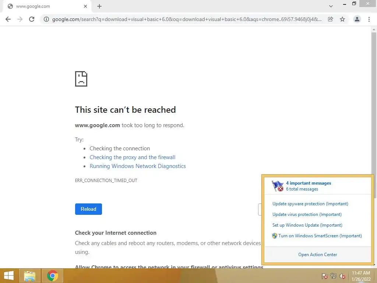Click 'Checking the connection' list item
Viewport: 377px width, 283px height.
[120, 148]
